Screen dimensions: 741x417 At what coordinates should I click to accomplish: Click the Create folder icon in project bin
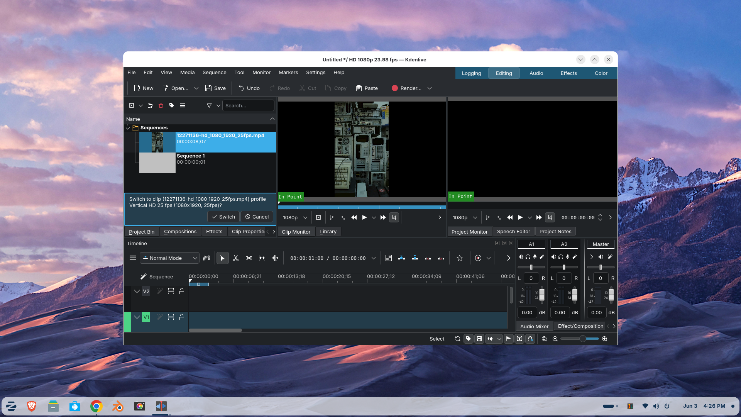tap(150, 105)
